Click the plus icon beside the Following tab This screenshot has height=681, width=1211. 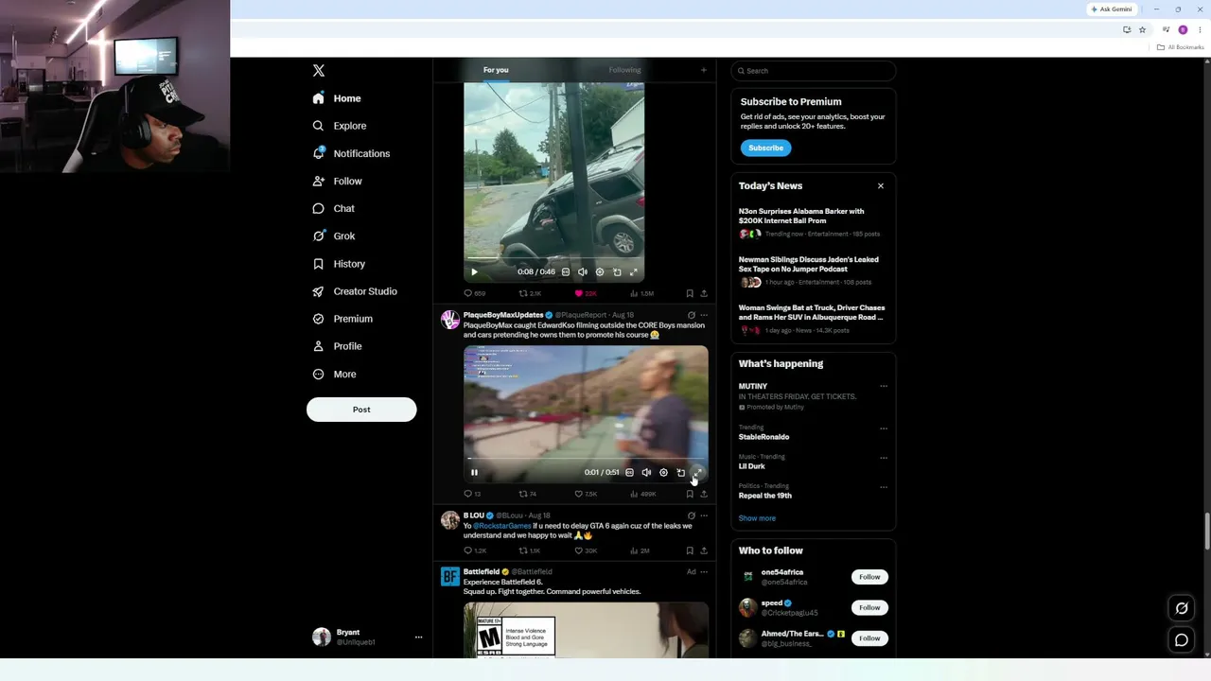coord(703,70)
